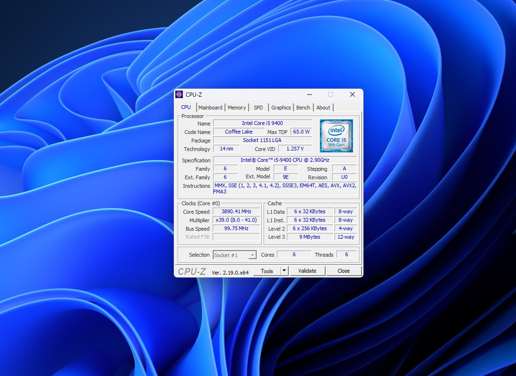This screenshot has width=516, height=376.
Task: Click the Cores count field
Action: coord(294,254)
